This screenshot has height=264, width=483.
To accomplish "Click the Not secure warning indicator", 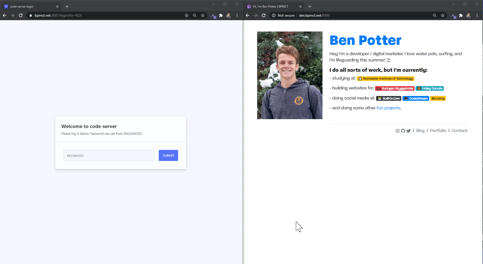I will 283,15.
